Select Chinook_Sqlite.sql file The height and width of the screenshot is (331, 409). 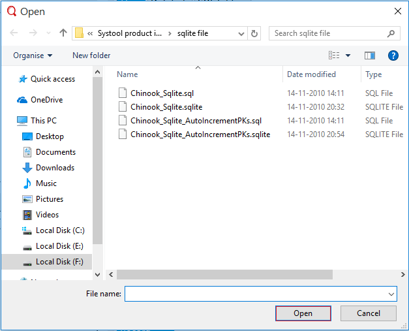[x=162, y=93]
